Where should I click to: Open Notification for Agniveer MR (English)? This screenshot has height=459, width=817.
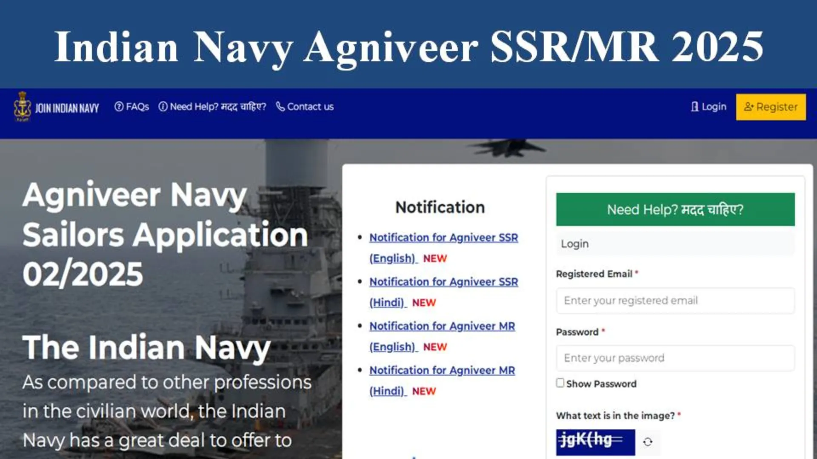pyautogui.click(x=442, y=336)
